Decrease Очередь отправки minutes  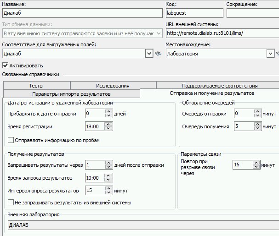click(x=257, y=115)
